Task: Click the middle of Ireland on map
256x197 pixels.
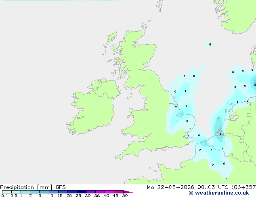Action: click(x=92, y=107)
